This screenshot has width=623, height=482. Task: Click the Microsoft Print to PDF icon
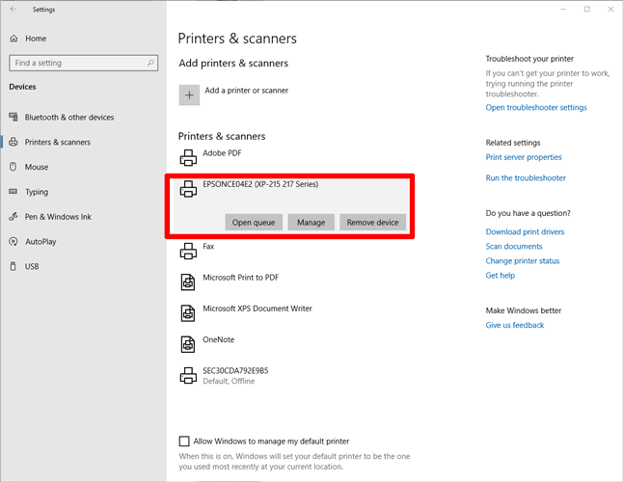[x=188, y=281]
